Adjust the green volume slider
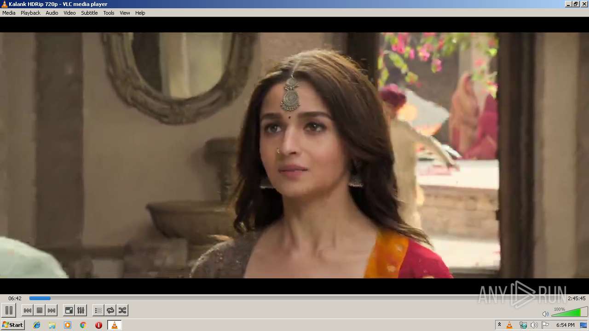 569,312
